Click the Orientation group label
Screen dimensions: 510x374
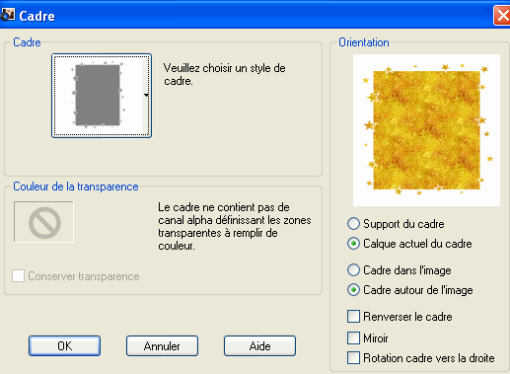[x=364, y=42]
